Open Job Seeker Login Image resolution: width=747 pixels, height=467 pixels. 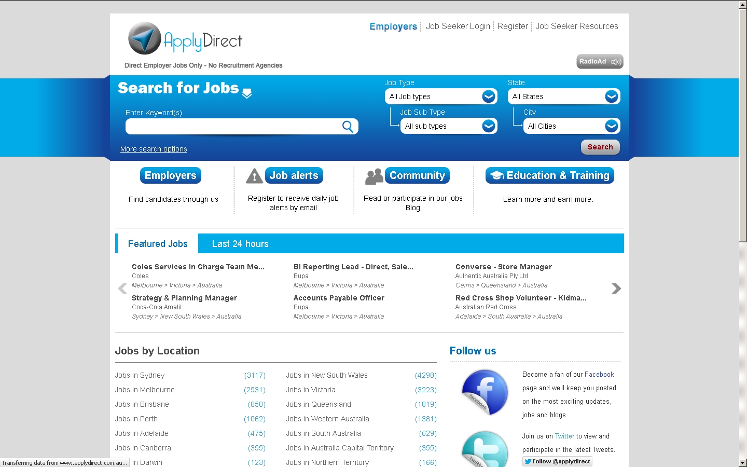point(458,26)
